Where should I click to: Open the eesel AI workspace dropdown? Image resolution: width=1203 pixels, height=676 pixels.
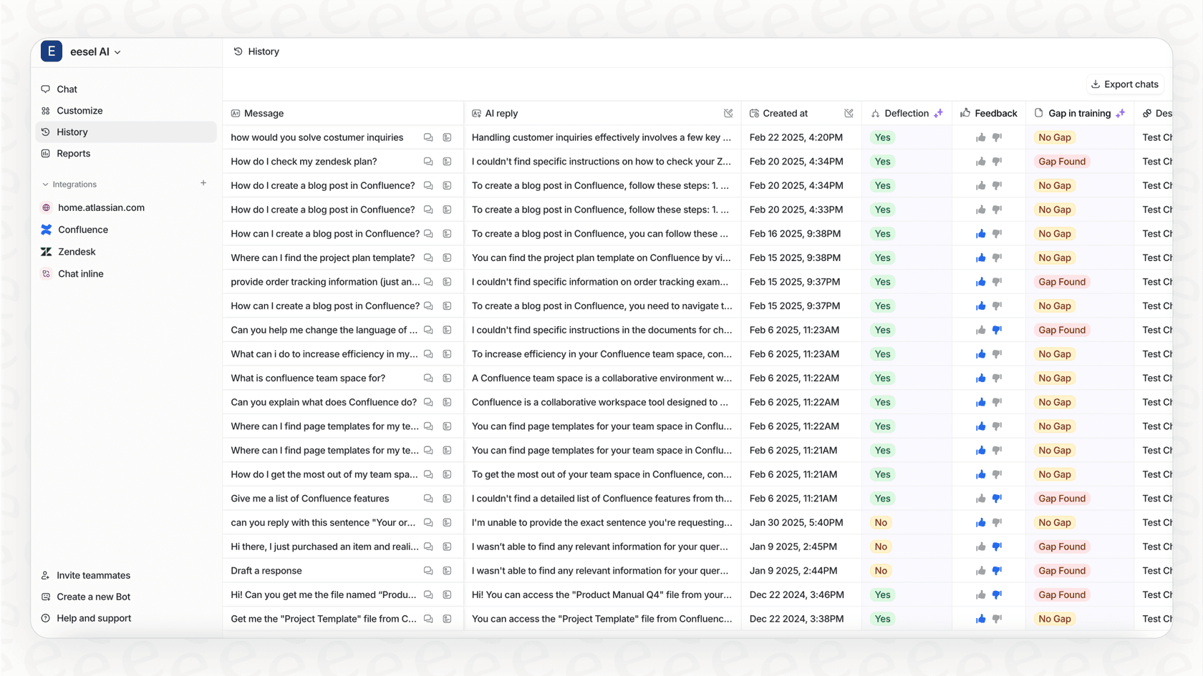click(x=117, y=52)
